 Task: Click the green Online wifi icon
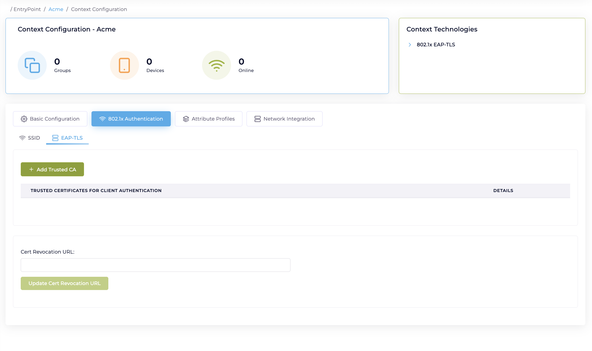(x=216, y=65)
